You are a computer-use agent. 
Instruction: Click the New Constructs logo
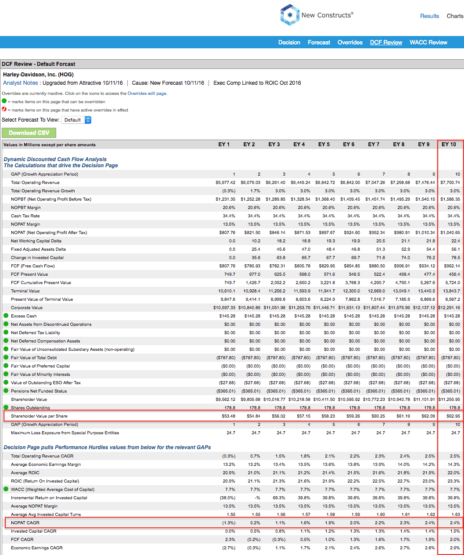tap(317, 15)
